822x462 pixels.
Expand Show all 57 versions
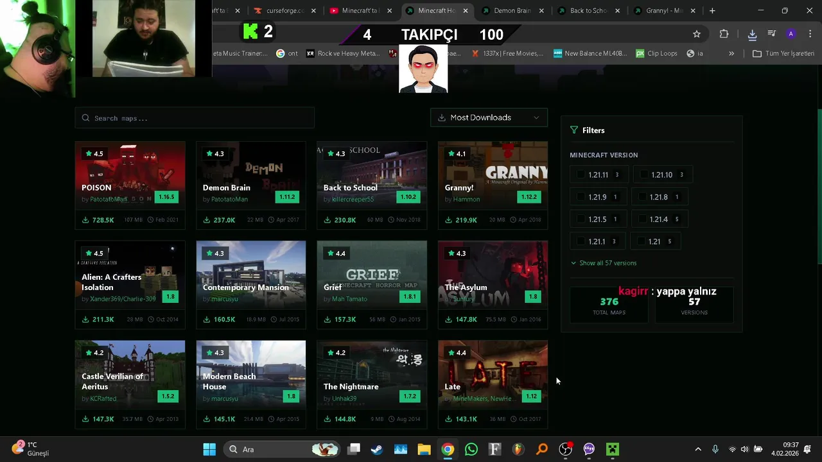click(x=603, y=263)
